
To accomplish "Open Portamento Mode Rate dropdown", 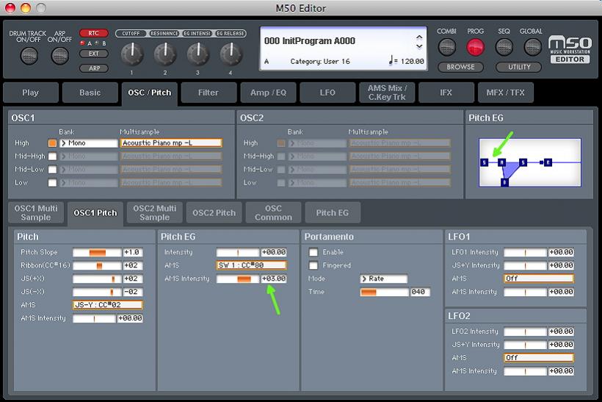I will (383, 279).
